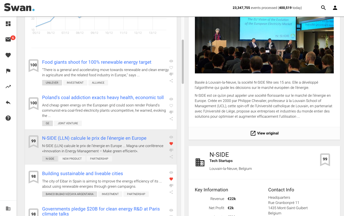Open the mail inbox with 6 notifications
The height and width of the screenshot is (216, 344).
click(8, 40)
